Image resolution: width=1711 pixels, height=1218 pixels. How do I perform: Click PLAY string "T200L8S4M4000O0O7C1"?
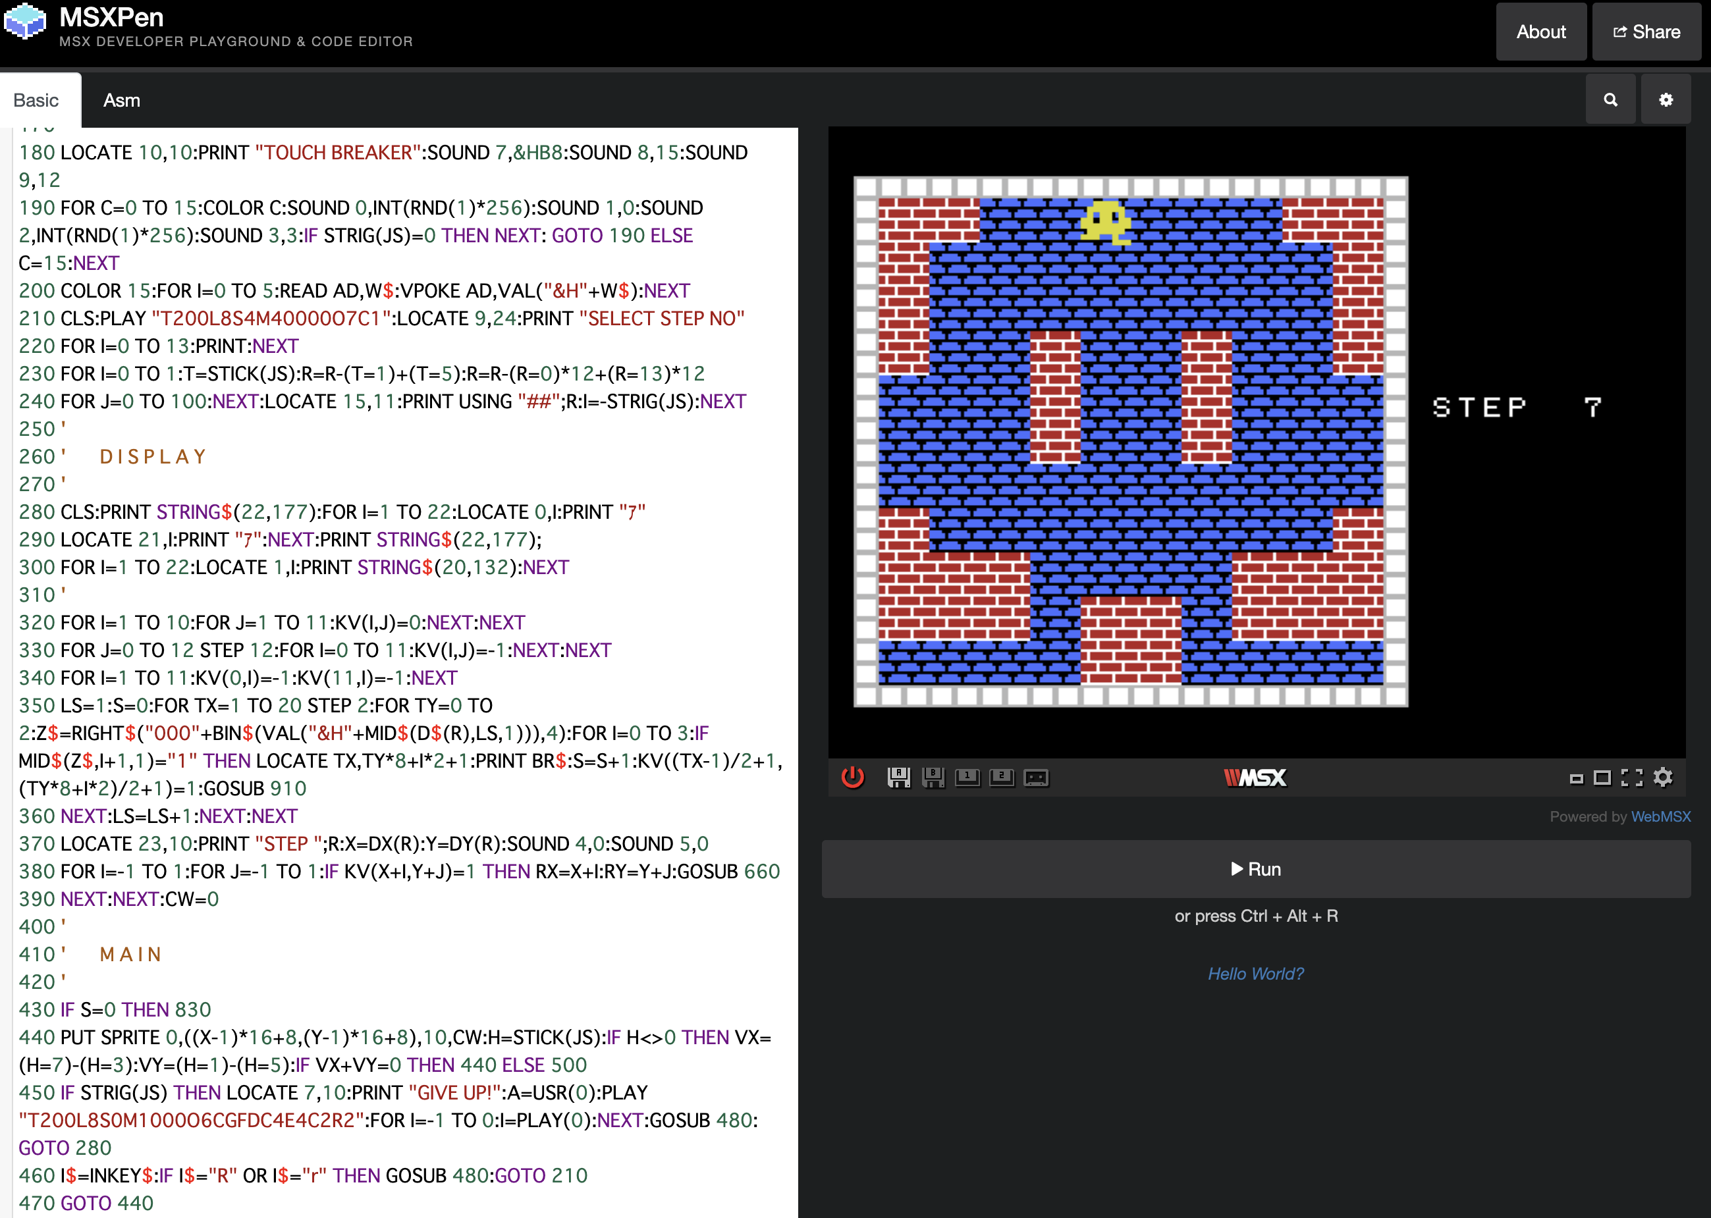point(271,318)
